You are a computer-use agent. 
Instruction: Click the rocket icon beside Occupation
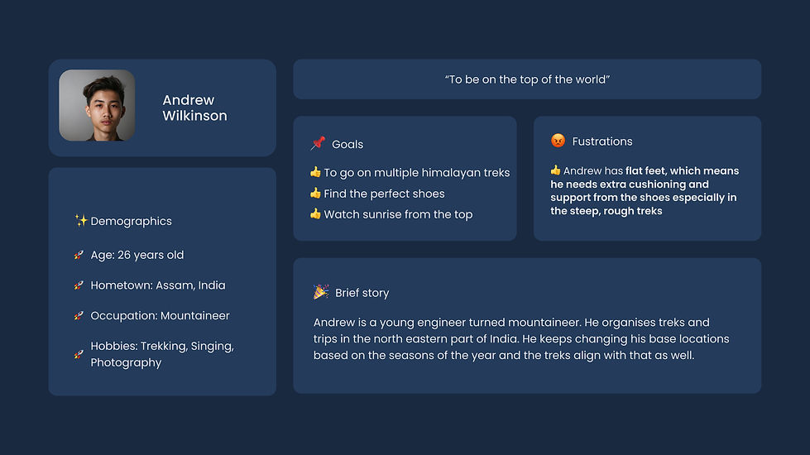tap(79, 316)
